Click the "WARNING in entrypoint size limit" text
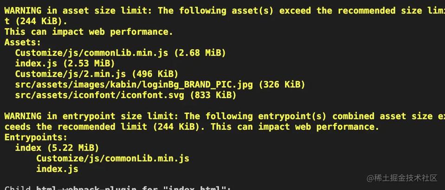Screen dimensions: 445x190 click(x=92, y=116)
